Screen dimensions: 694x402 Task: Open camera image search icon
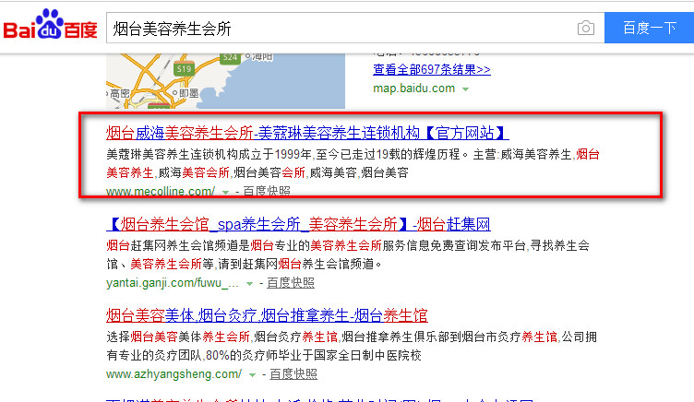pyautogui.click(x=585, y=29)
